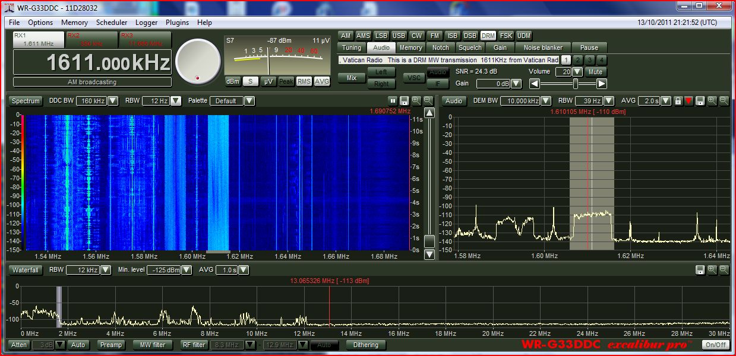
Task: Open Palette Default dropdown
Action: (249, 101)
